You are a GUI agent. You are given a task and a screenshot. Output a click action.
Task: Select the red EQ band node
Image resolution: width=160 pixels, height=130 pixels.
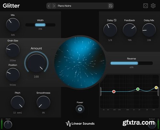coord(114,91)
